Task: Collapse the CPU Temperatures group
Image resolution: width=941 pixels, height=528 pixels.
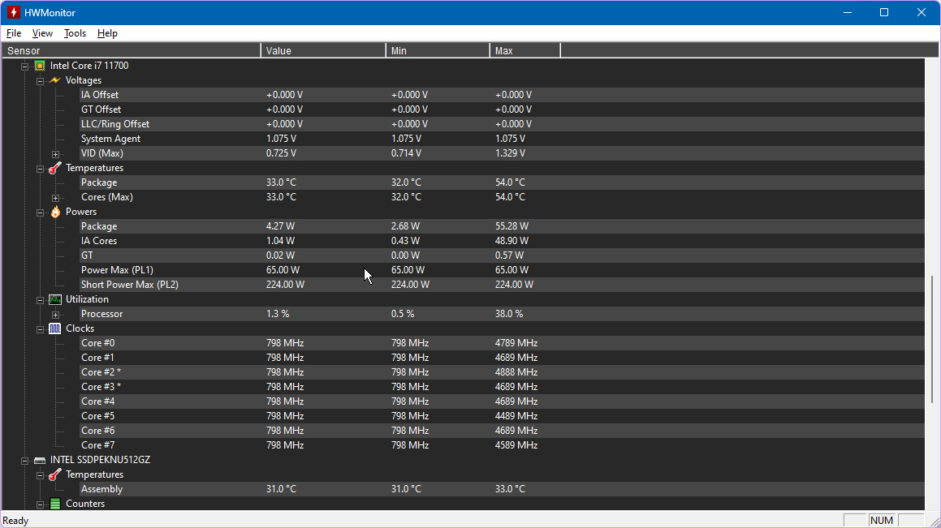Action: point(41,169)
